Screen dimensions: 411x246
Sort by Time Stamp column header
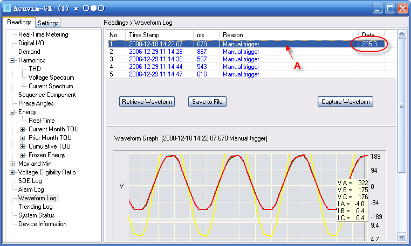[x=159, y=35]
